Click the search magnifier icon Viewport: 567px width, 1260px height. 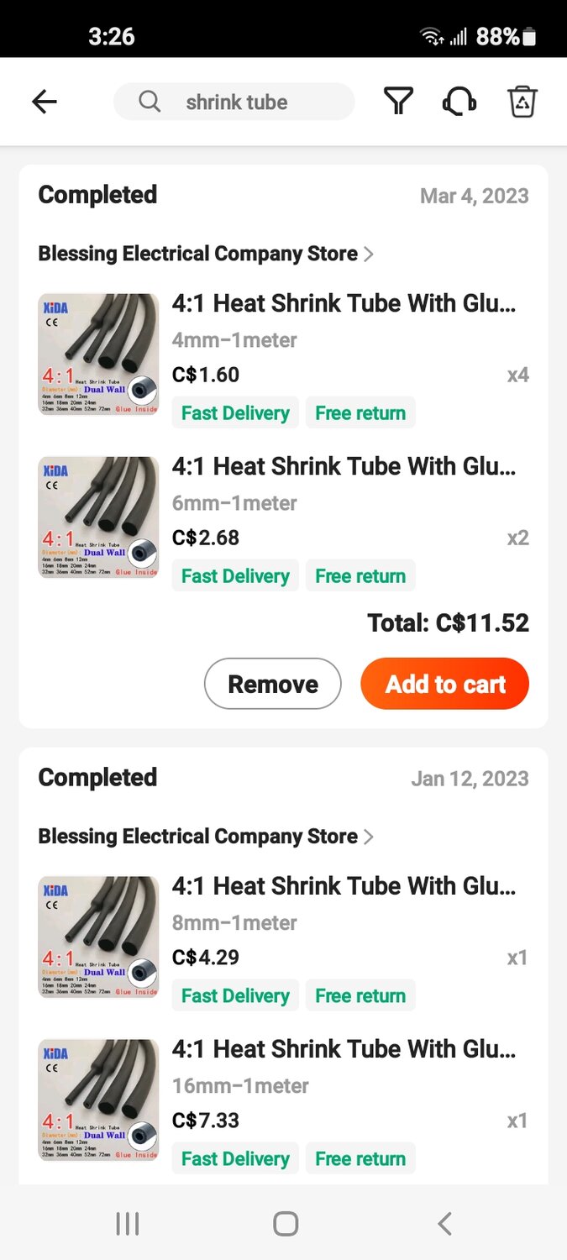[x=149, y=101]
